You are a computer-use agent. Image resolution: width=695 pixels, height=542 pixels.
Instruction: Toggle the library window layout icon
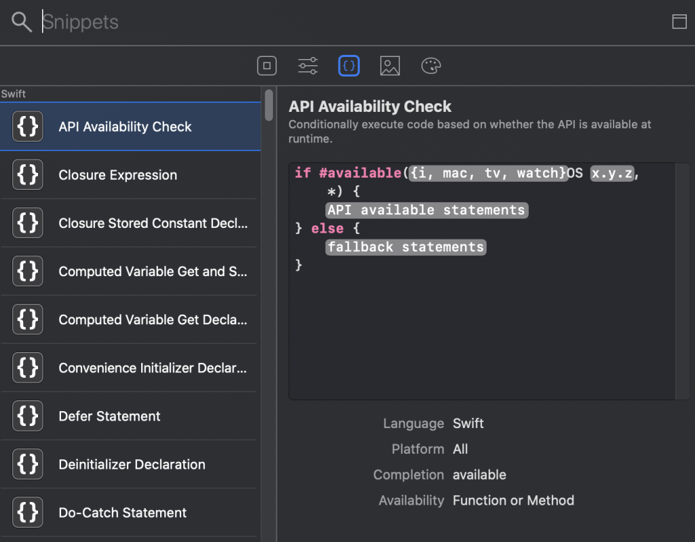click(x=679, y=22)
